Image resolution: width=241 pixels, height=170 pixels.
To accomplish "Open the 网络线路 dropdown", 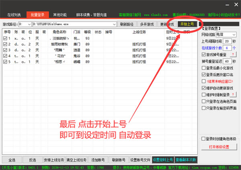I will point(235,35).
